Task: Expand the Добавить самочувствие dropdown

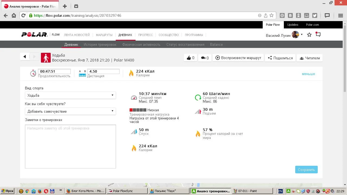Action: pos(70,111)
